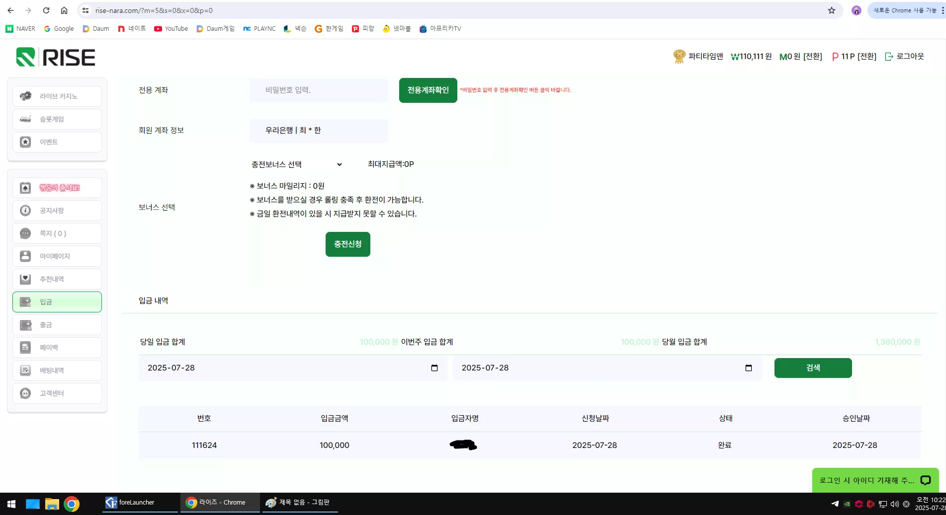The image size is (946, 515).
Task: Open the Windows Start menu
Action: tap(11, 504)
